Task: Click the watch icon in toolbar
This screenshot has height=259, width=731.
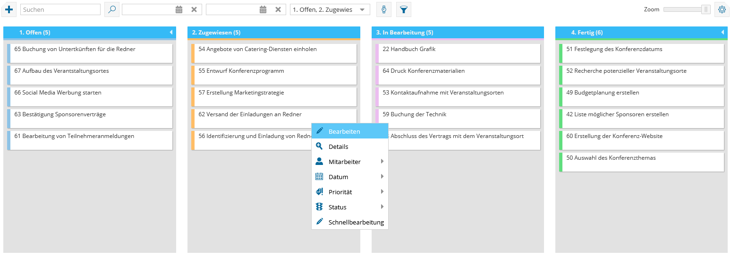Action: click(384, 9)
